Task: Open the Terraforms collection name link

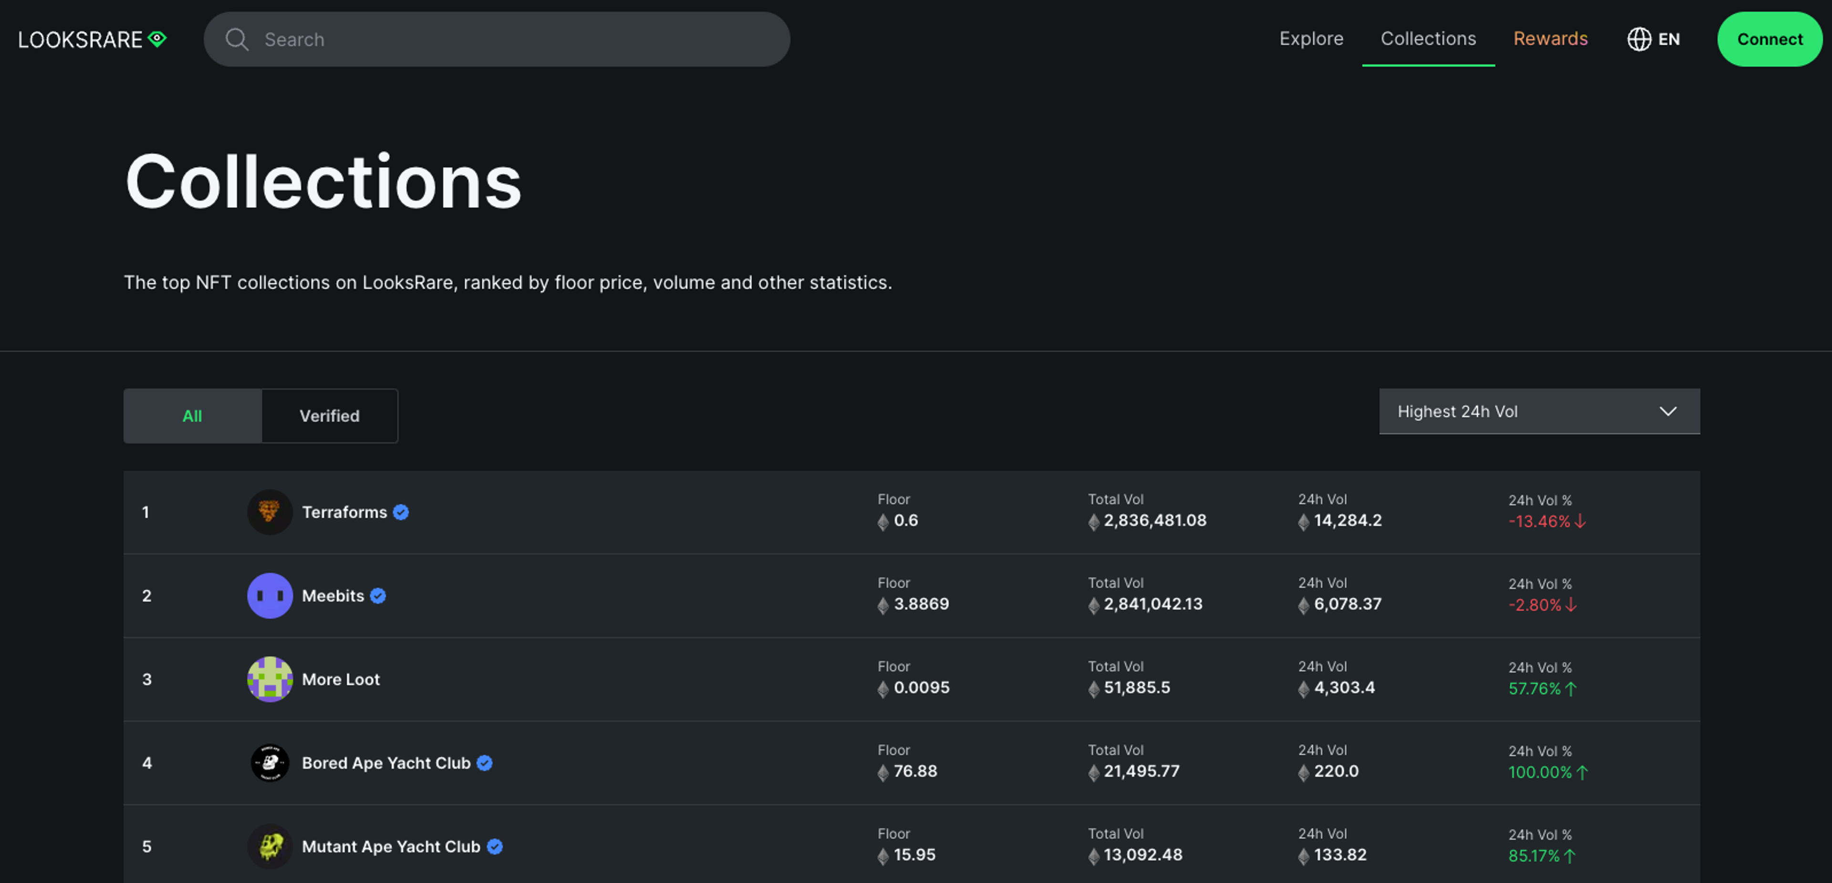Action: 345,512
